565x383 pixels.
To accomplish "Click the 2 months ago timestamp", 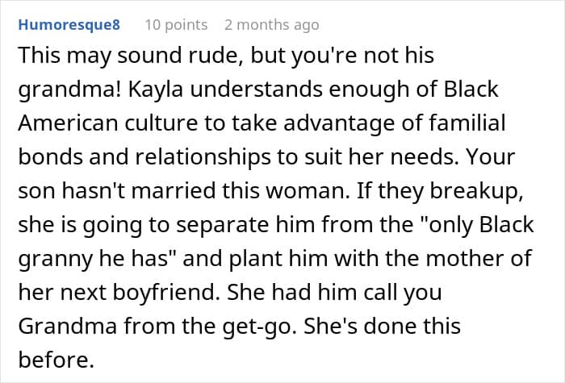I will (271, 24).
